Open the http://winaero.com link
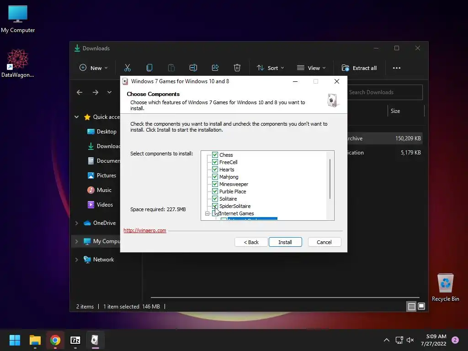The width and height of the screenshot is (468, 351). (145, 230)
